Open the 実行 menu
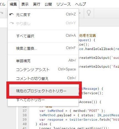 [x=37, y=4]
